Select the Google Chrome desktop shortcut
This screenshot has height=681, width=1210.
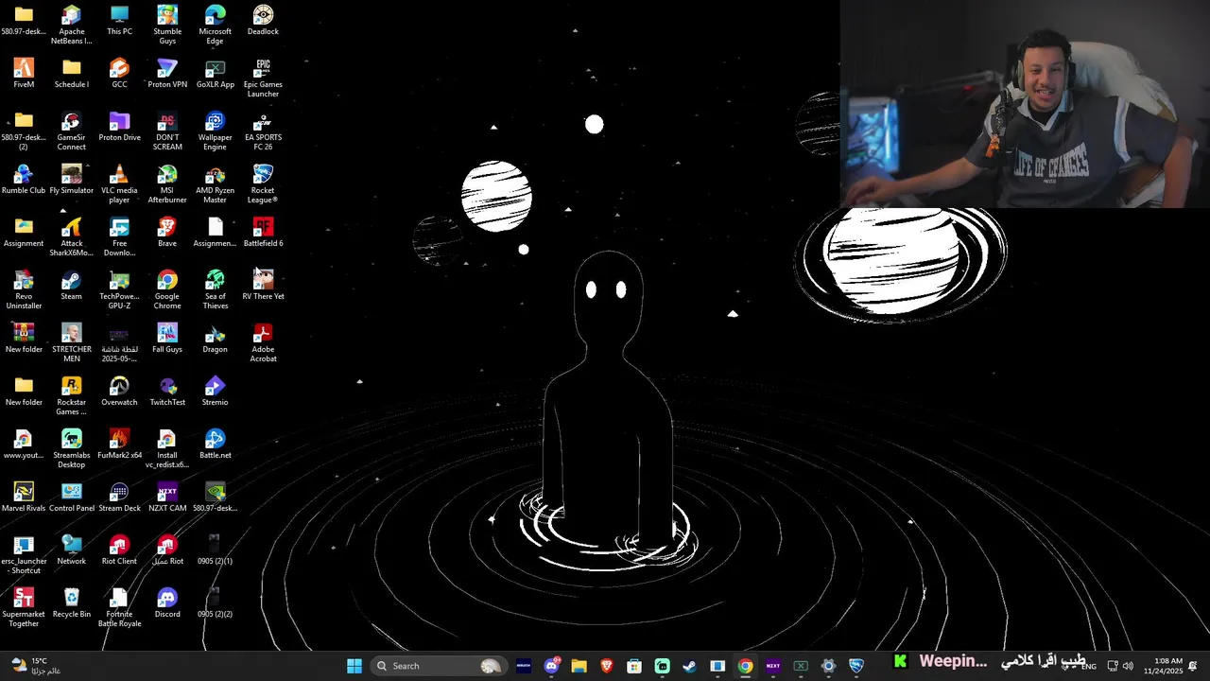pos(167,289)
